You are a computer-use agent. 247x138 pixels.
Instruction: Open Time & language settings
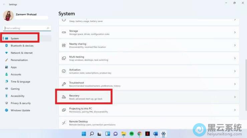20,82
